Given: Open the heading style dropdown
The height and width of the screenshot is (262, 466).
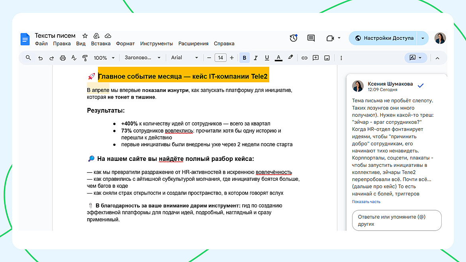Looking at the screenshot, I should pos(143,58).
